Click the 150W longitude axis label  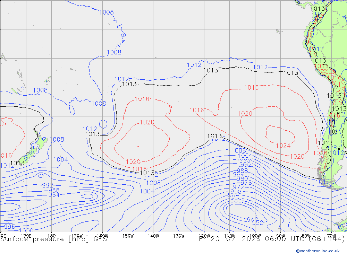pos(128,236)
